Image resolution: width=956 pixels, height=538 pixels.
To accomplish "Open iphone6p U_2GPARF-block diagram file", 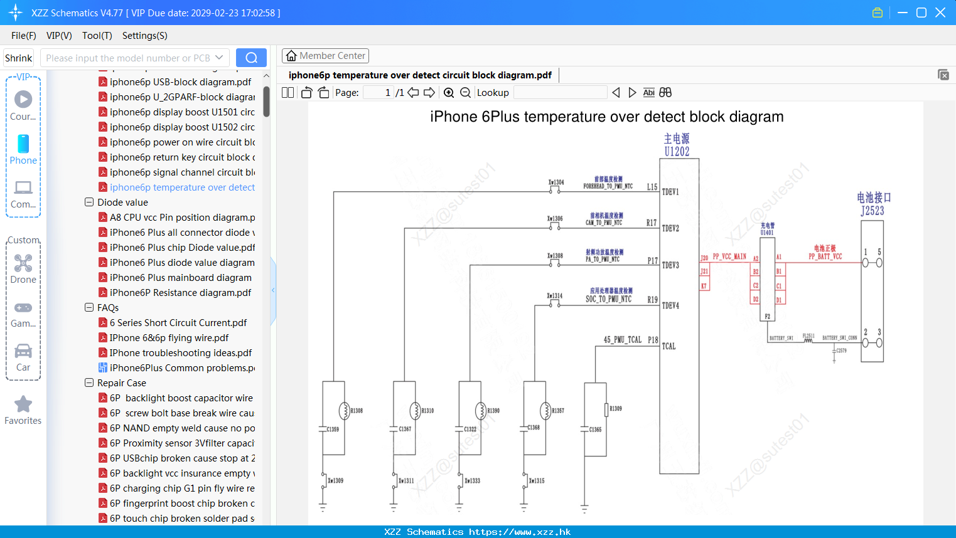I will pos(177,97).
